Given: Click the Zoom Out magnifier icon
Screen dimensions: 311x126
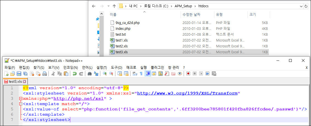Looking at the screenshot, I should point(111,74).
